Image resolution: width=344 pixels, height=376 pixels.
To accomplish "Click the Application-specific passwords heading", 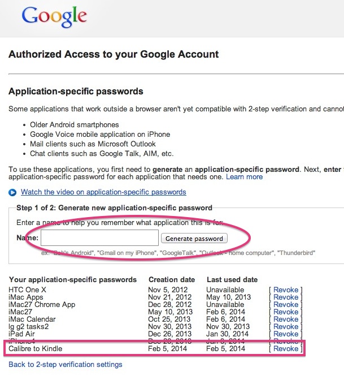I will [76, 92].
